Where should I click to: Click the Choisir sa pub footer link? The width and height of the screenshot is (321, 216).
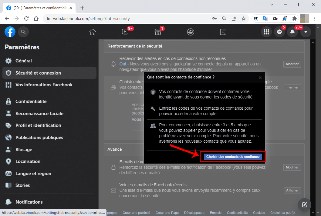click(283, 213)
